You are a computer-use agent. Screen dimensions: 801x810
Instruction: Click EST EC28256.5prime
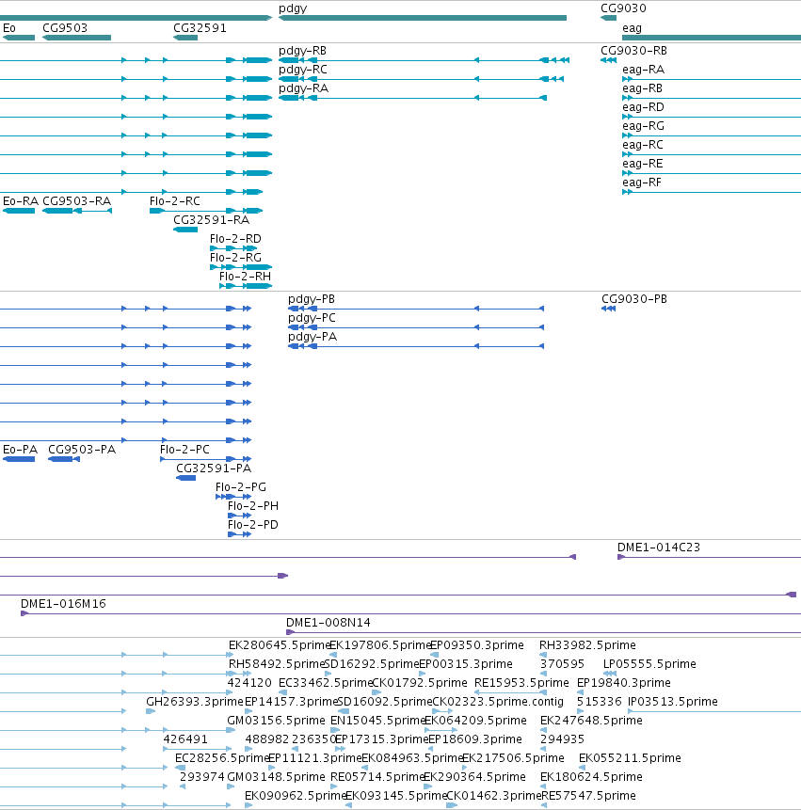point(181,768)
